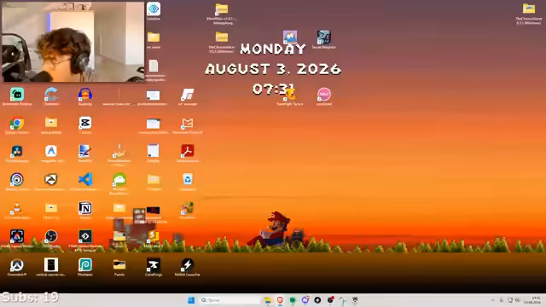The width and height of the screenshot is (546, 307).
Task: Open the DaVinci Resolve shortcut
Action: coord(17,152)
